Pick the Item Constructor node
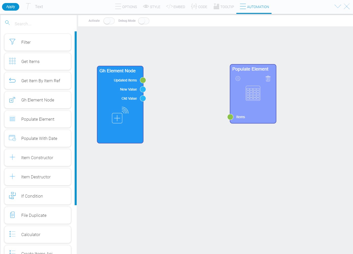The width and height of the screenshot is (353, 254). coord(37,158)
